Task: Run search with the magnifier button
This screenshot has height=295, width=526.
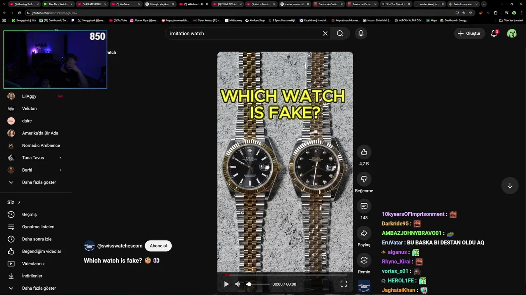Action: (340, 34)
